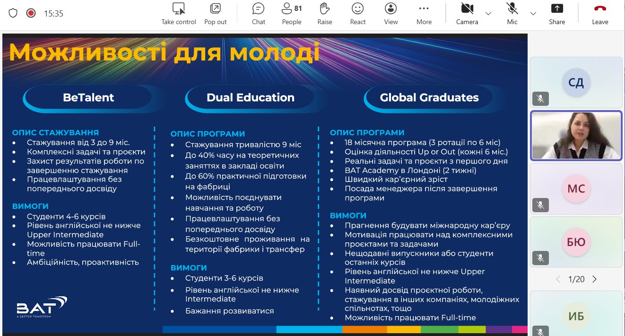Pop out the shared content
Screen dimensions: 625x336
[x=215, y=14]
